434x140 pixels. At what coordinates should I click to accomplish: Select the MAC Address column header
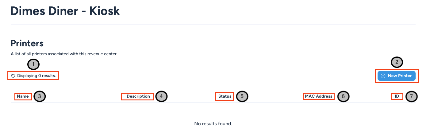point(318,96)
